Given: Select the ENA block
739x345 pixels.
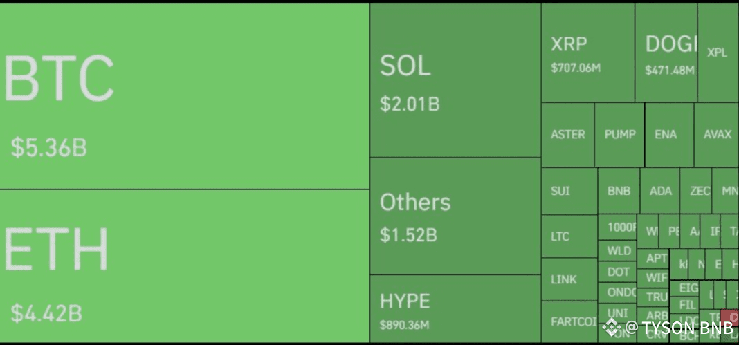Looking at the screenshot, I should tap(666, 135).
